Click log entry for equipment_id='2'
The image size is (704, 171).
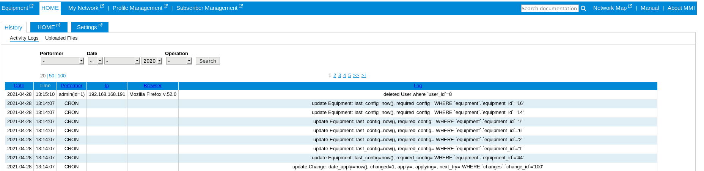[418, 140]
